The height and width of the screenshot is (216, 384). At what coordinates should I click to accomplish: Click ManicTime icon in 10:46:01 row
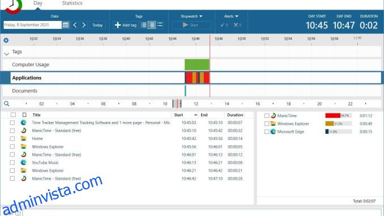coord(24,154)
